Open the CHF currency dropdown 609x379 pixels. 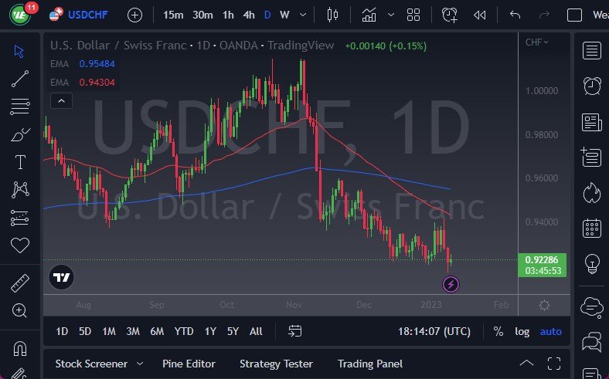coord(537,42)
